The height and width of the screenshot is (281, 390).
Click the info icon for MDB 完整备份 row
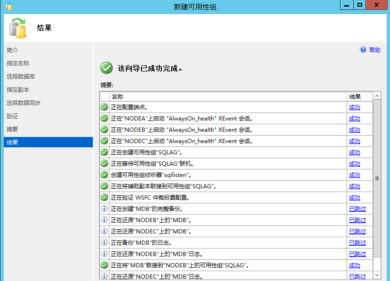point(104,209)
